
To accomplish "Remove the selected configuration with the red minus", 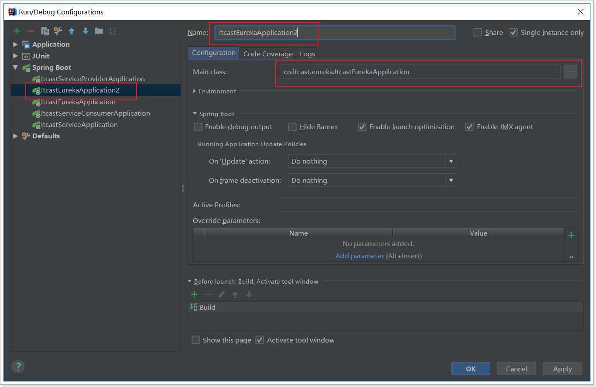I will coord(31,31).
